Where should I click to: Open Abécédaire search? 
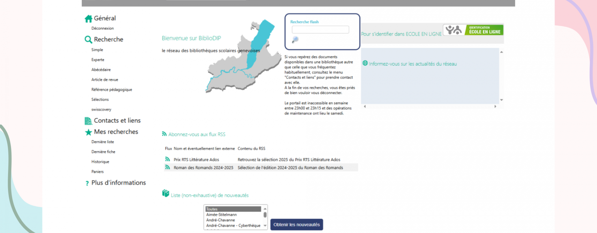[x=101, y=70]
